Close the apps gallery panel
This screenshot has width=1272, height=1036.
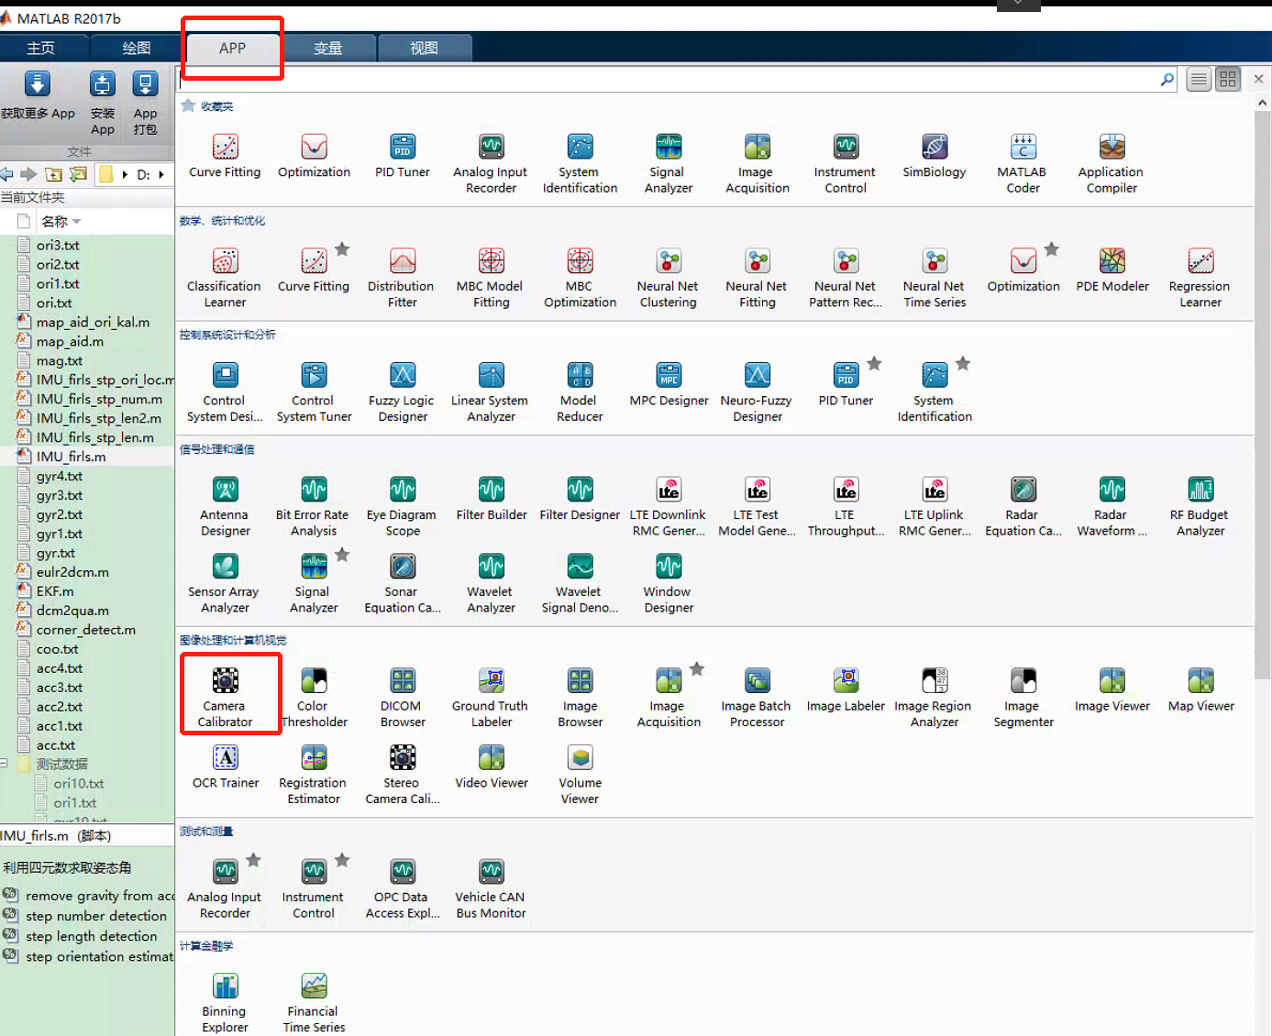1258,79
